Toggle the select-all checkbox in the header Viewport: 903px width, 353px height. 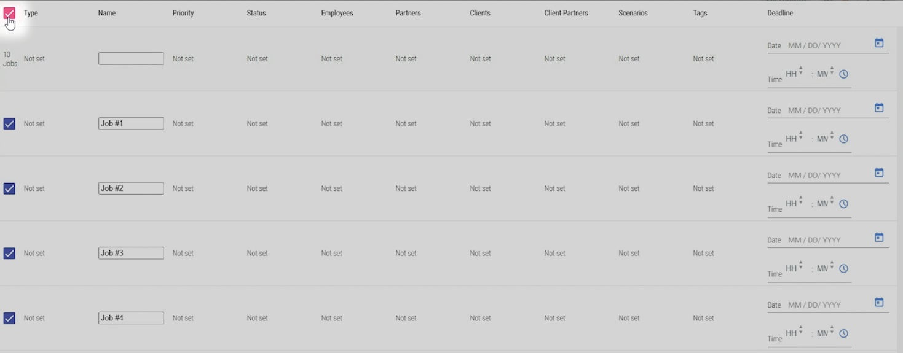(x=9, y=14)
